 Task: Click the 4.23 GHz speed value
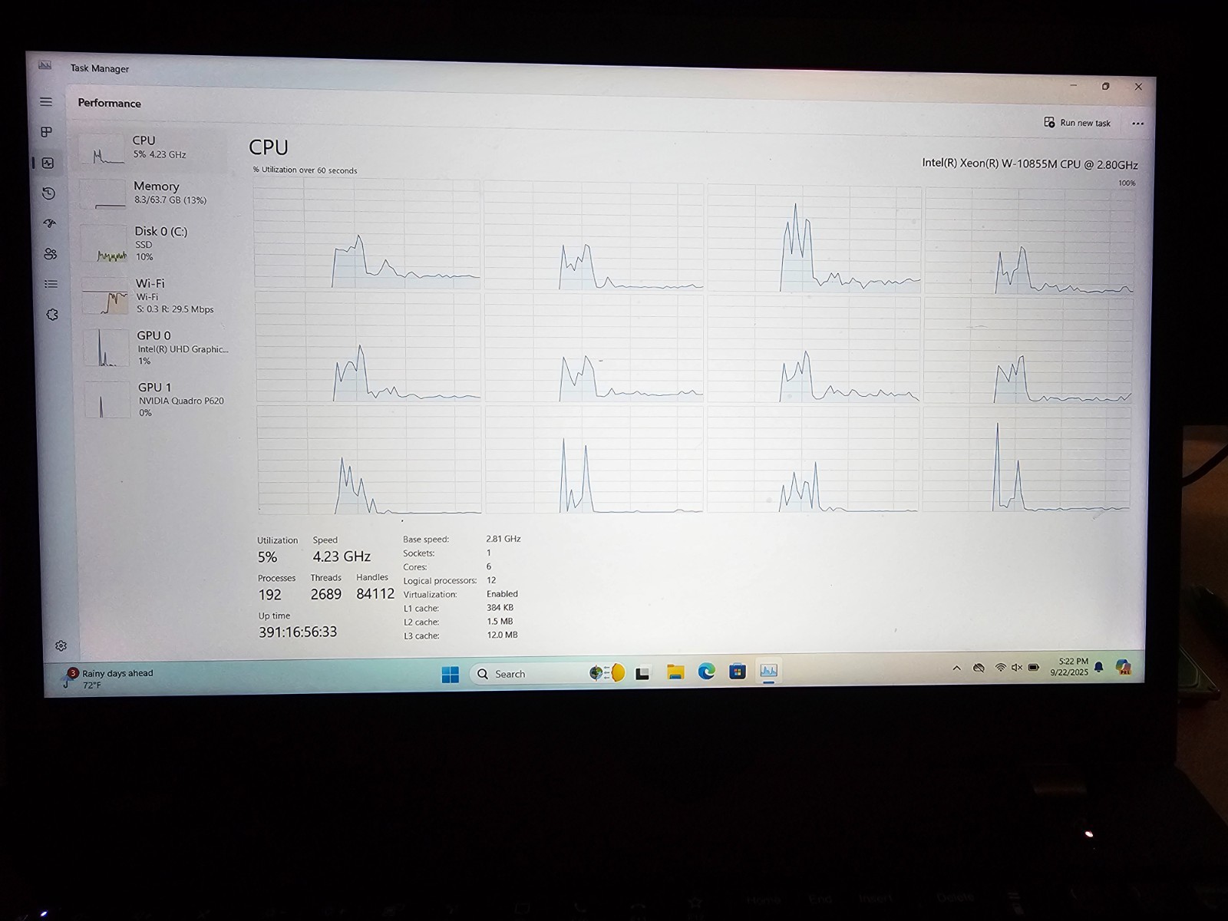341,556
